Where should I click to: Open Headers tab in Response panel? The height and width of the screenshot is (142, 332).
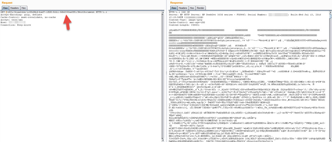[x=183, y=8]
